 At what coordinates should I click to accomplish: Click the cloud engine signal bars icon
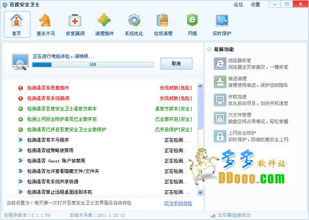click(213, 216)
